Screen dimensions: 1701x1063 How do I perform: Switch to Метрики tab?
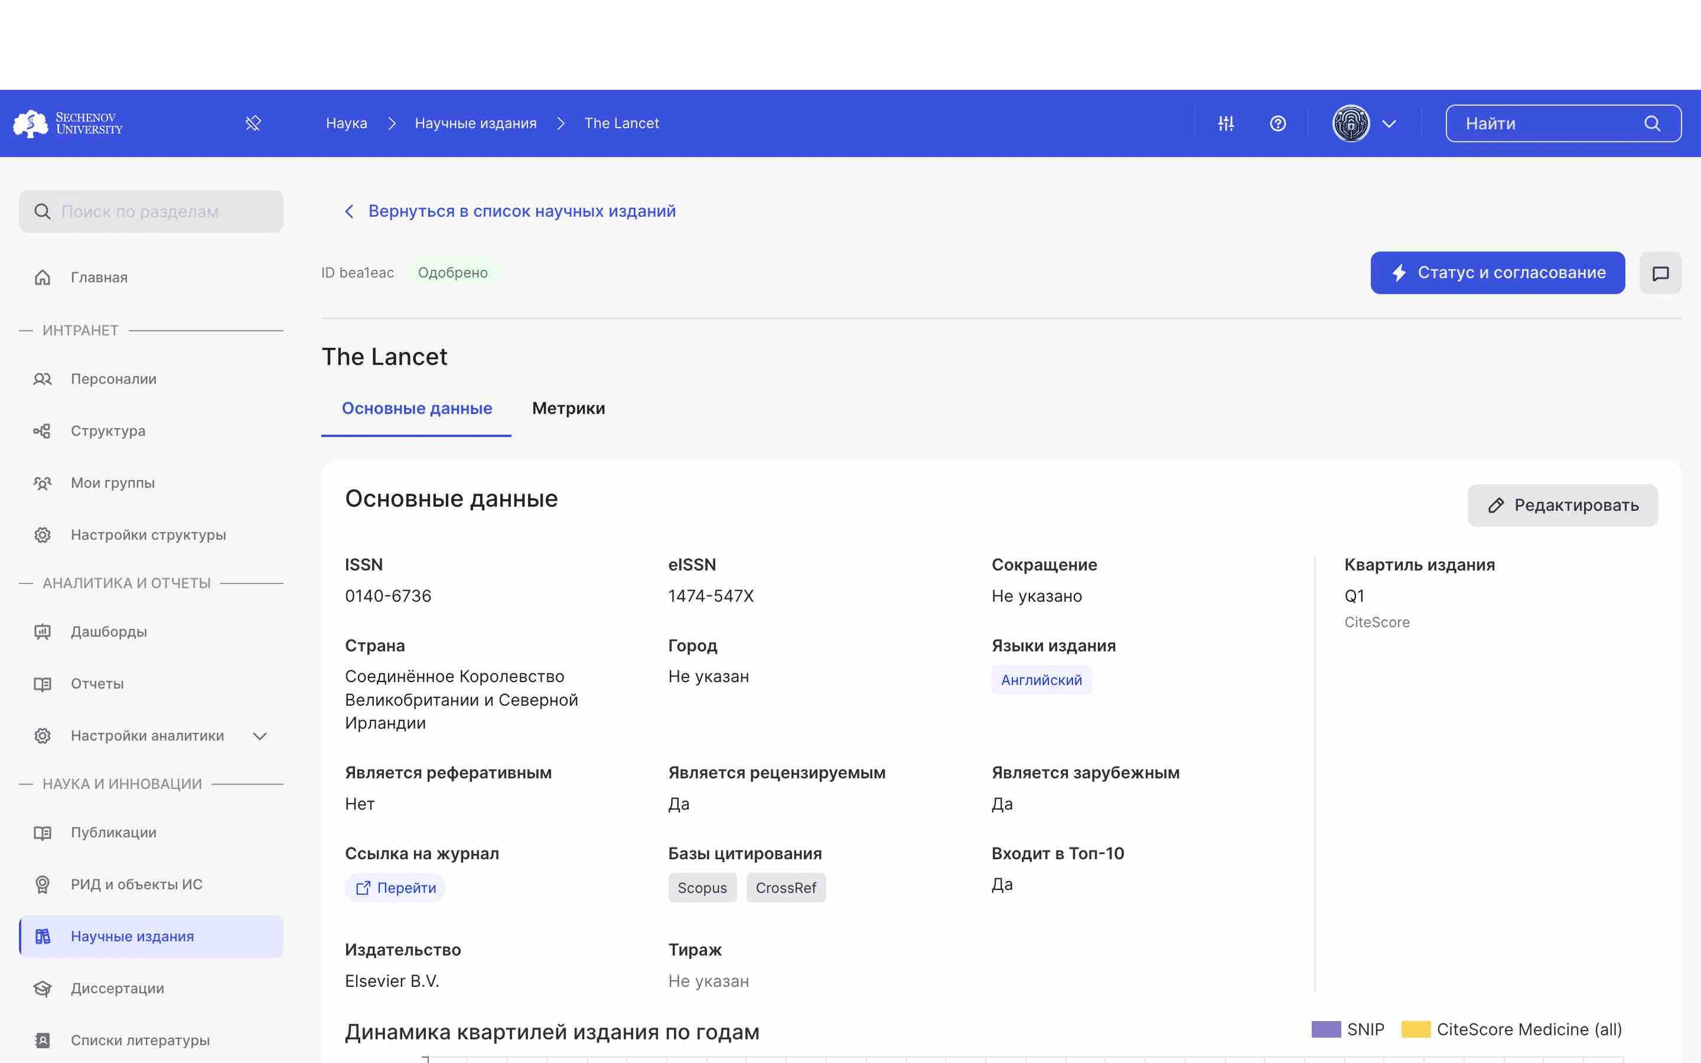point(569,409)
